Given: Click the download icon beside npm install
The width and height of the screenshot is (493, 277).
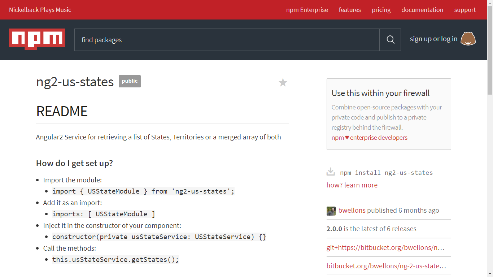Looking at the screenshot, I should pyautogui.click(x=331, y=172).
